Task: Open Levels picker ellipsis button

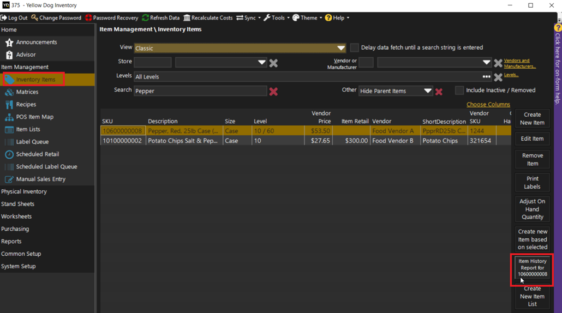Action: 486,77
